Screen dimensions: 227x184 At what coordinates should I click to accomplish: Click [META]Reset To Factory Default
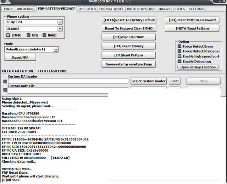(x=129, y=20)
